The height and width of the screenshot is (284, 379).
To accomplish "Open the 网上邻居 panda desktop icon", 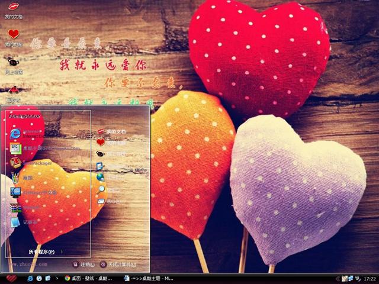I will click(14, 66).
